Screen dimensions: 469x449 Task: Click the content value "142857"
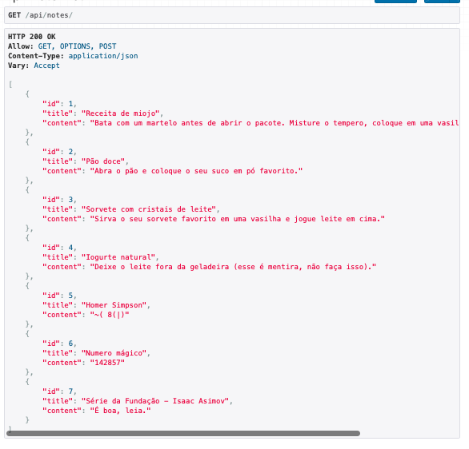click(107, 363)
